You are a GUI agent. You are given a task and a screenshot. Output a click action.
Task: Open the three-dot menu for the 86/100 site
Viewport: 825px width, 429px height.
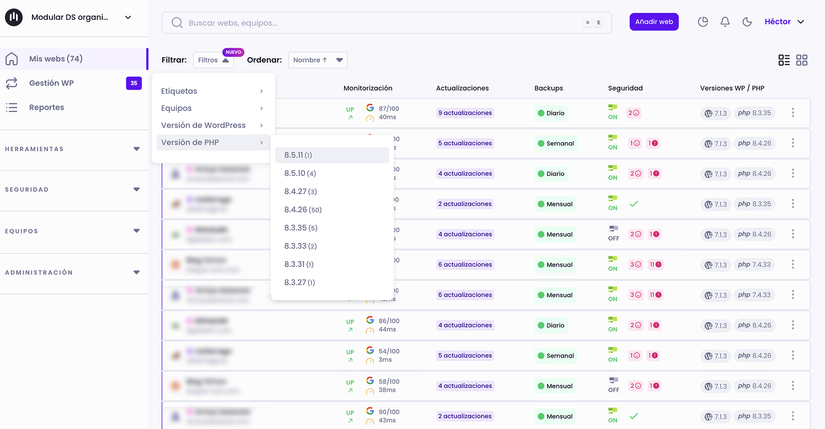793,325
